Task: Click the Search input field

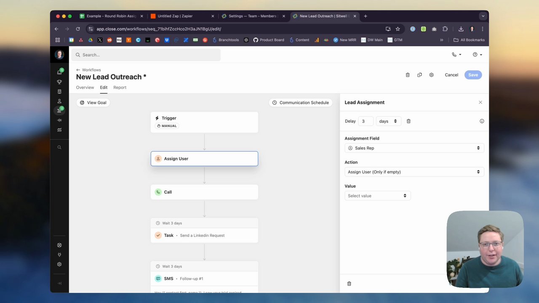Action: pyautogui.click(x=146, y=55)
